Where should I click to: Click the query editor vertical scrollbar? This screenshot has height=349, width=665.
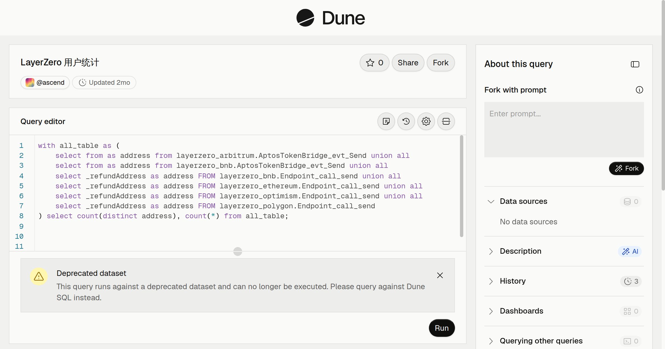(x=461, y=186)
